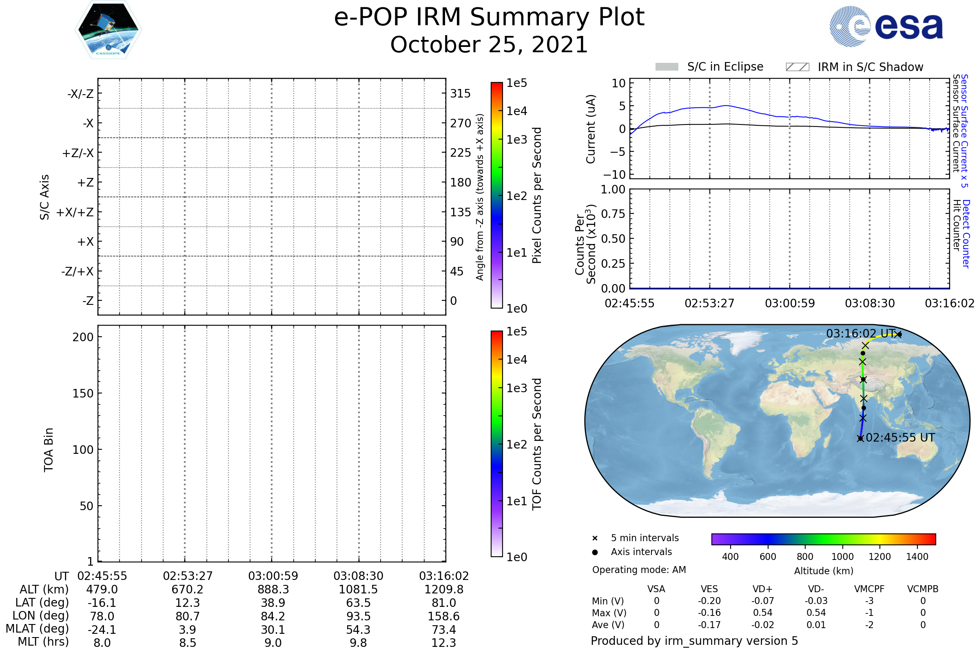Click the IRM in S/C Shadow hatched swatch
Screen dimensions: 979x653
click(797, 67)
